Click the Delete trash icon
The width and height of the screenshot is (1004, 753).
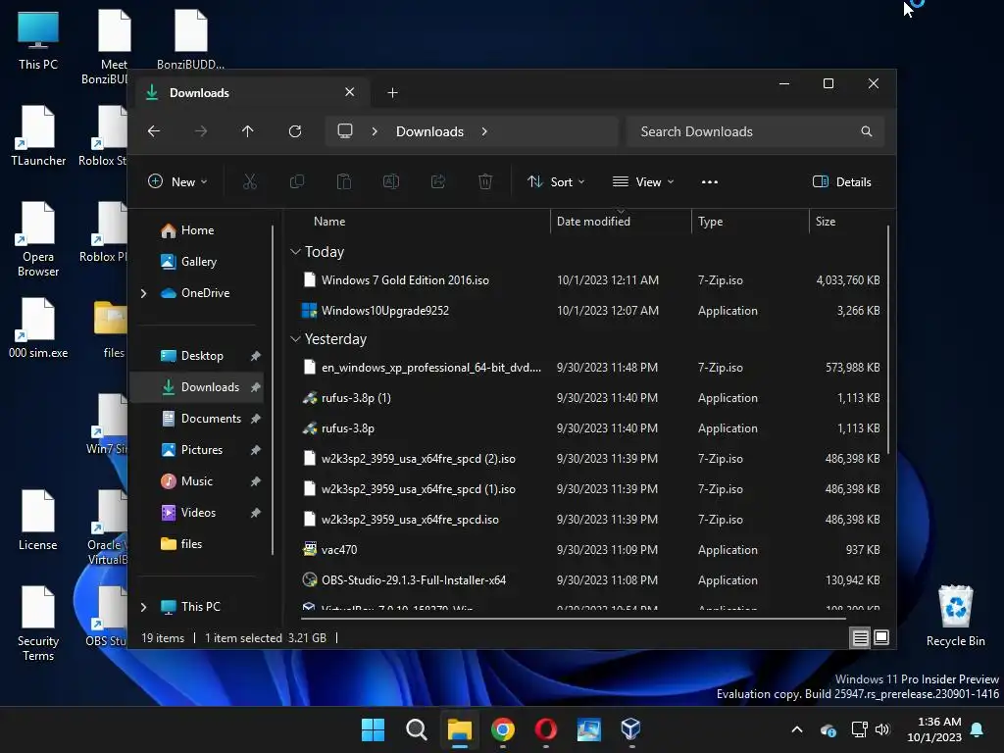coord(485,181)
